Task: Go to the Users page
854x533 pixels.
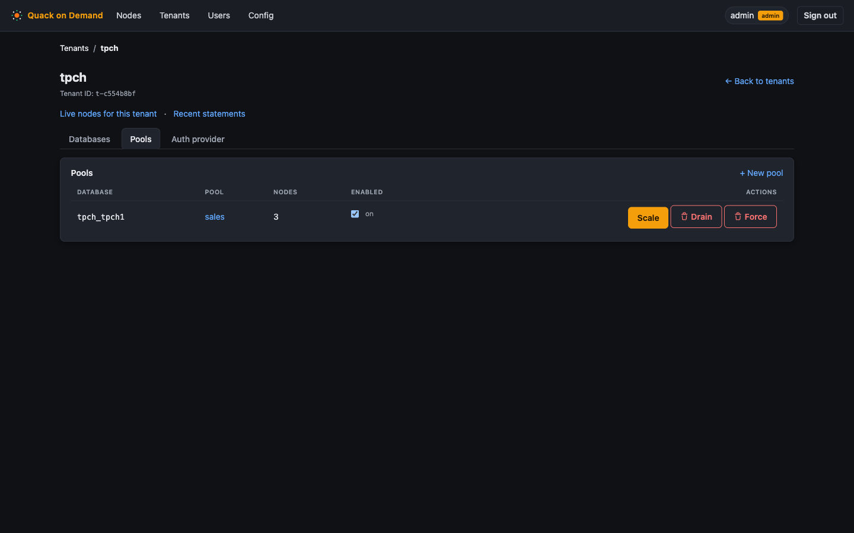Action: 219,15
